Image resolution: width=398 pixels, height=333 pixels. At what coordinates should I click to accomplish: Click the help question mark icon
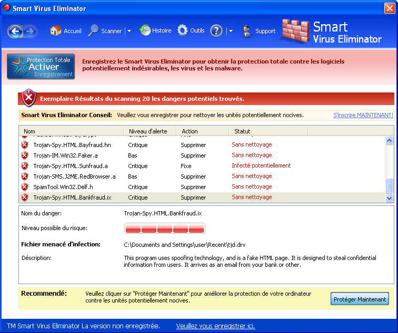(x=216, y=30)
